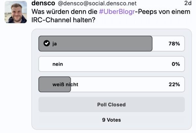Click the post text "Was würden denn die"

tap(64, 11)
